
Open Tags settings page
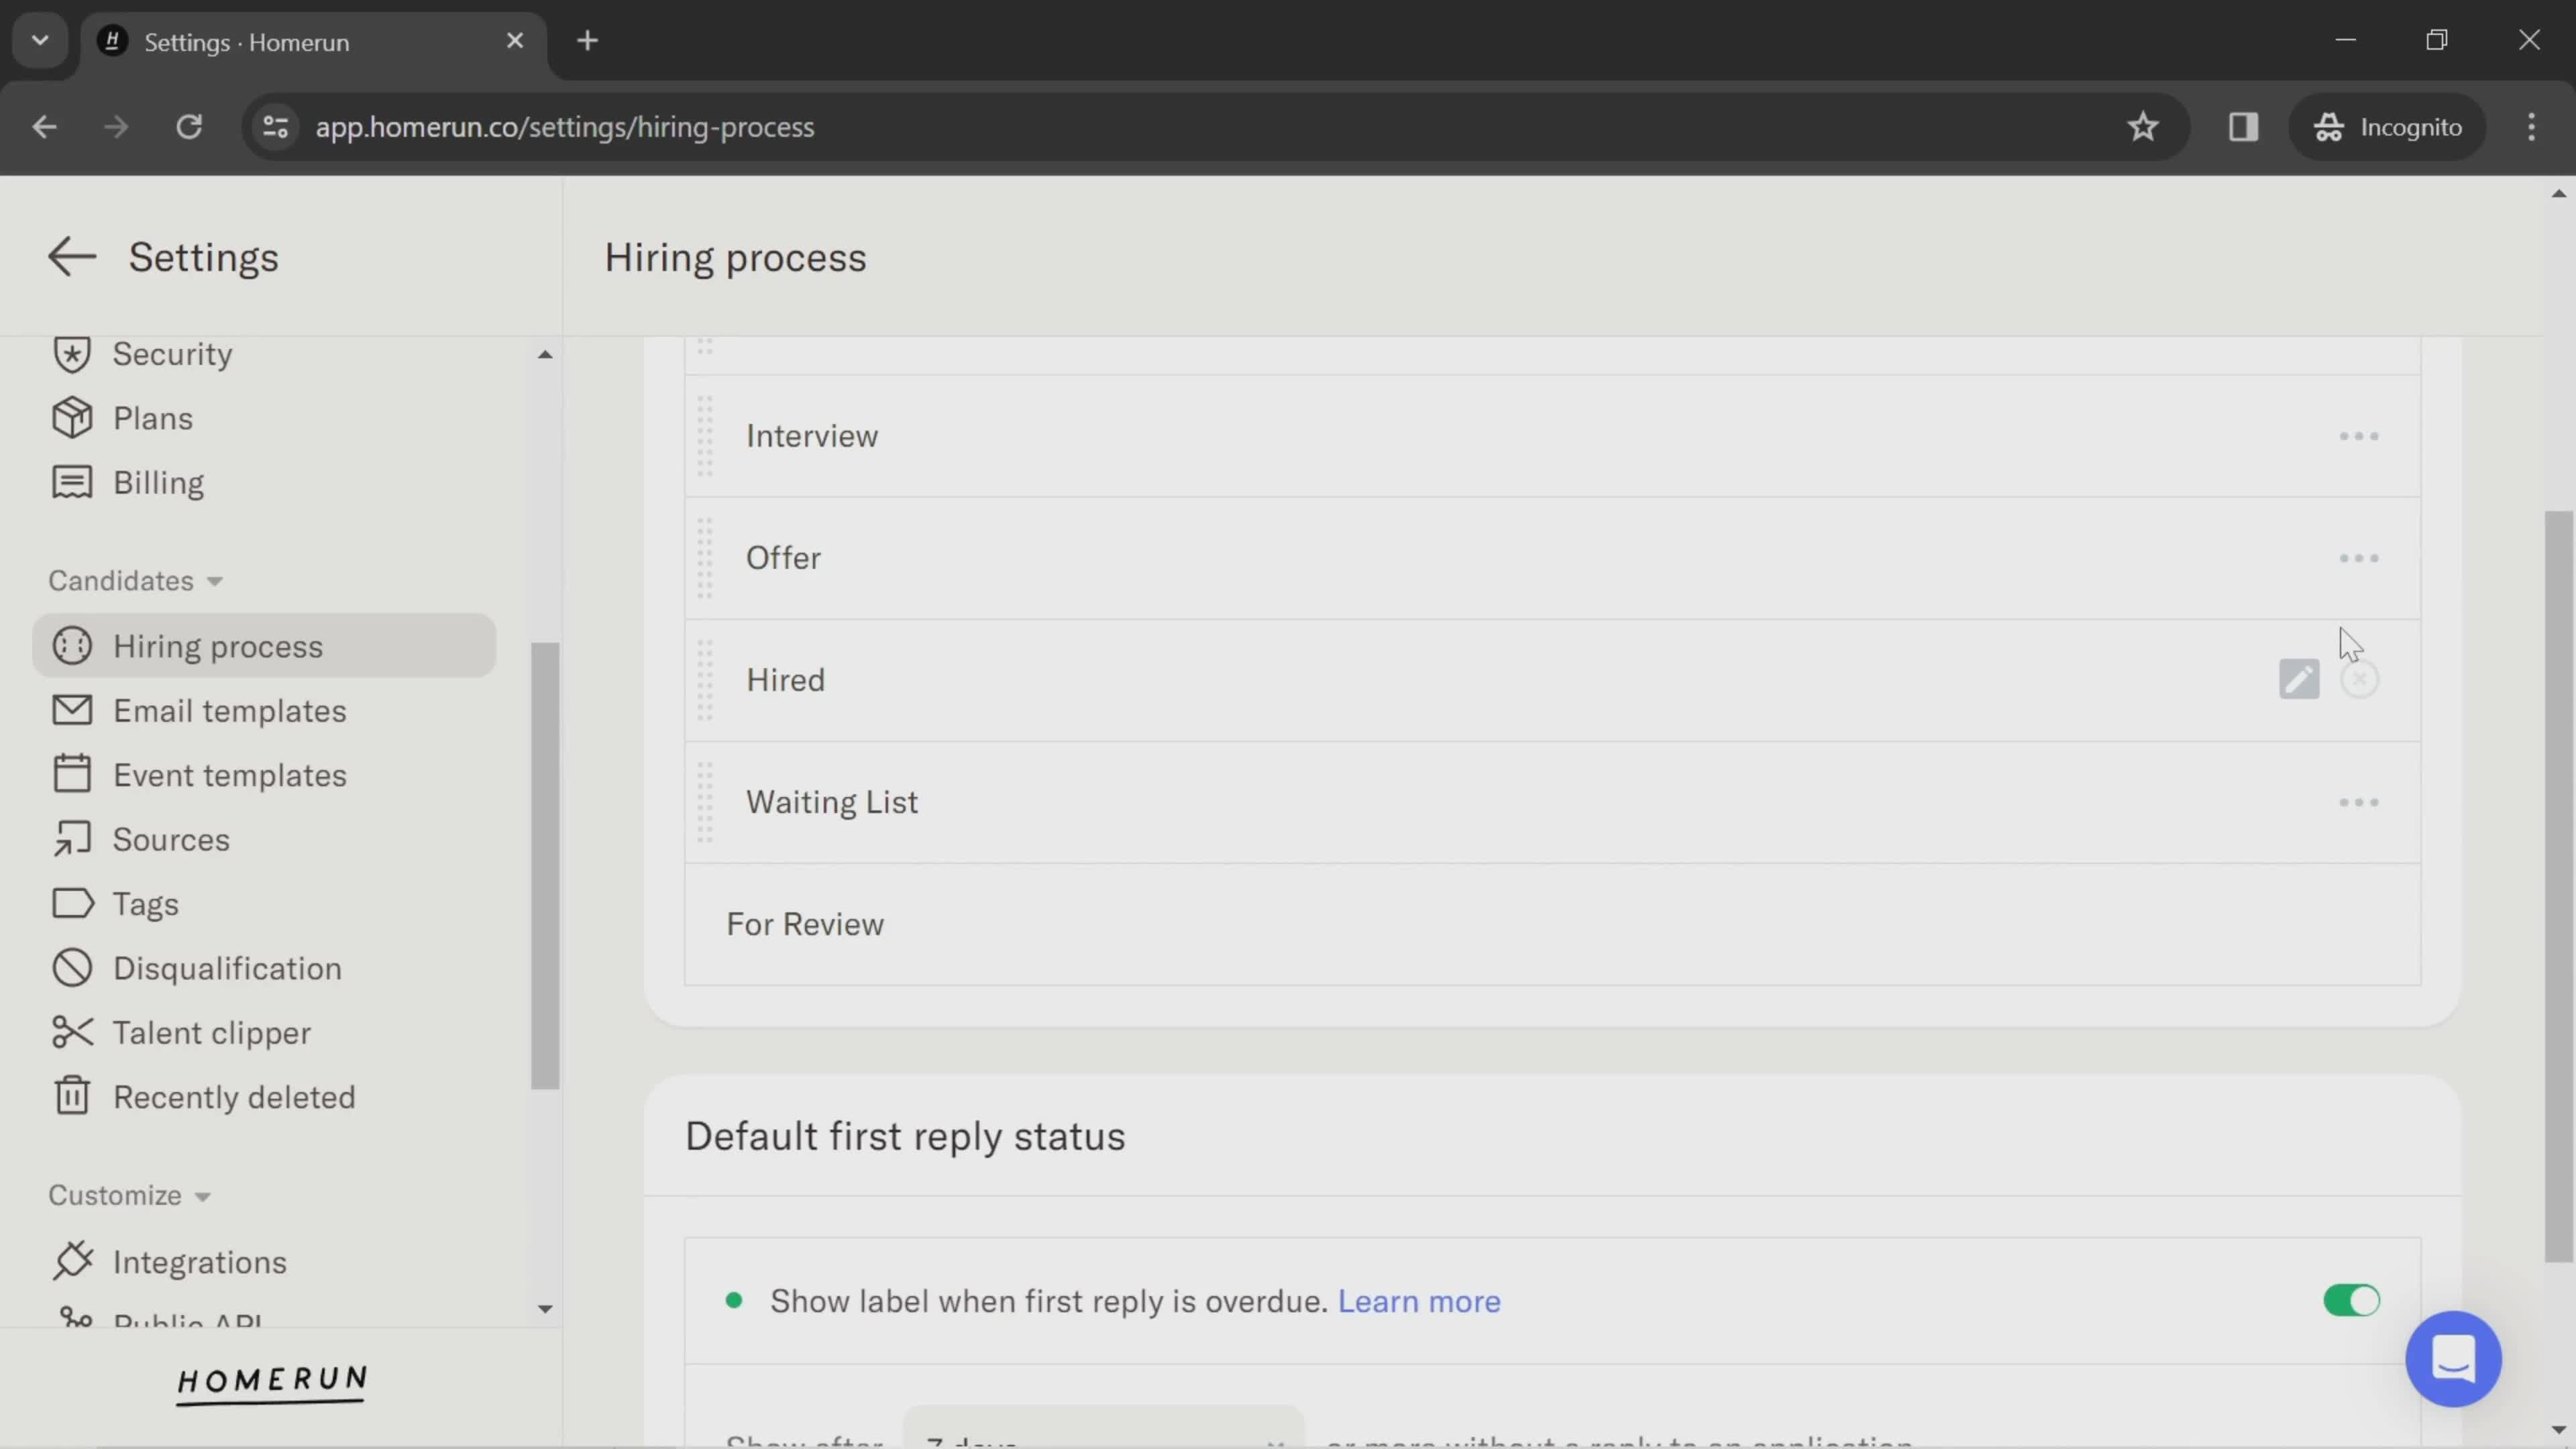[x=146, y=904]
